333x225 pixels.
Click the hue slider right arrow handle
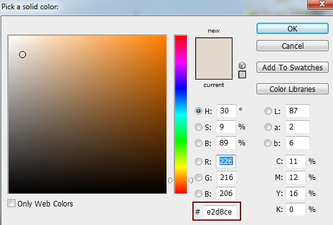[x=191, y=181]
